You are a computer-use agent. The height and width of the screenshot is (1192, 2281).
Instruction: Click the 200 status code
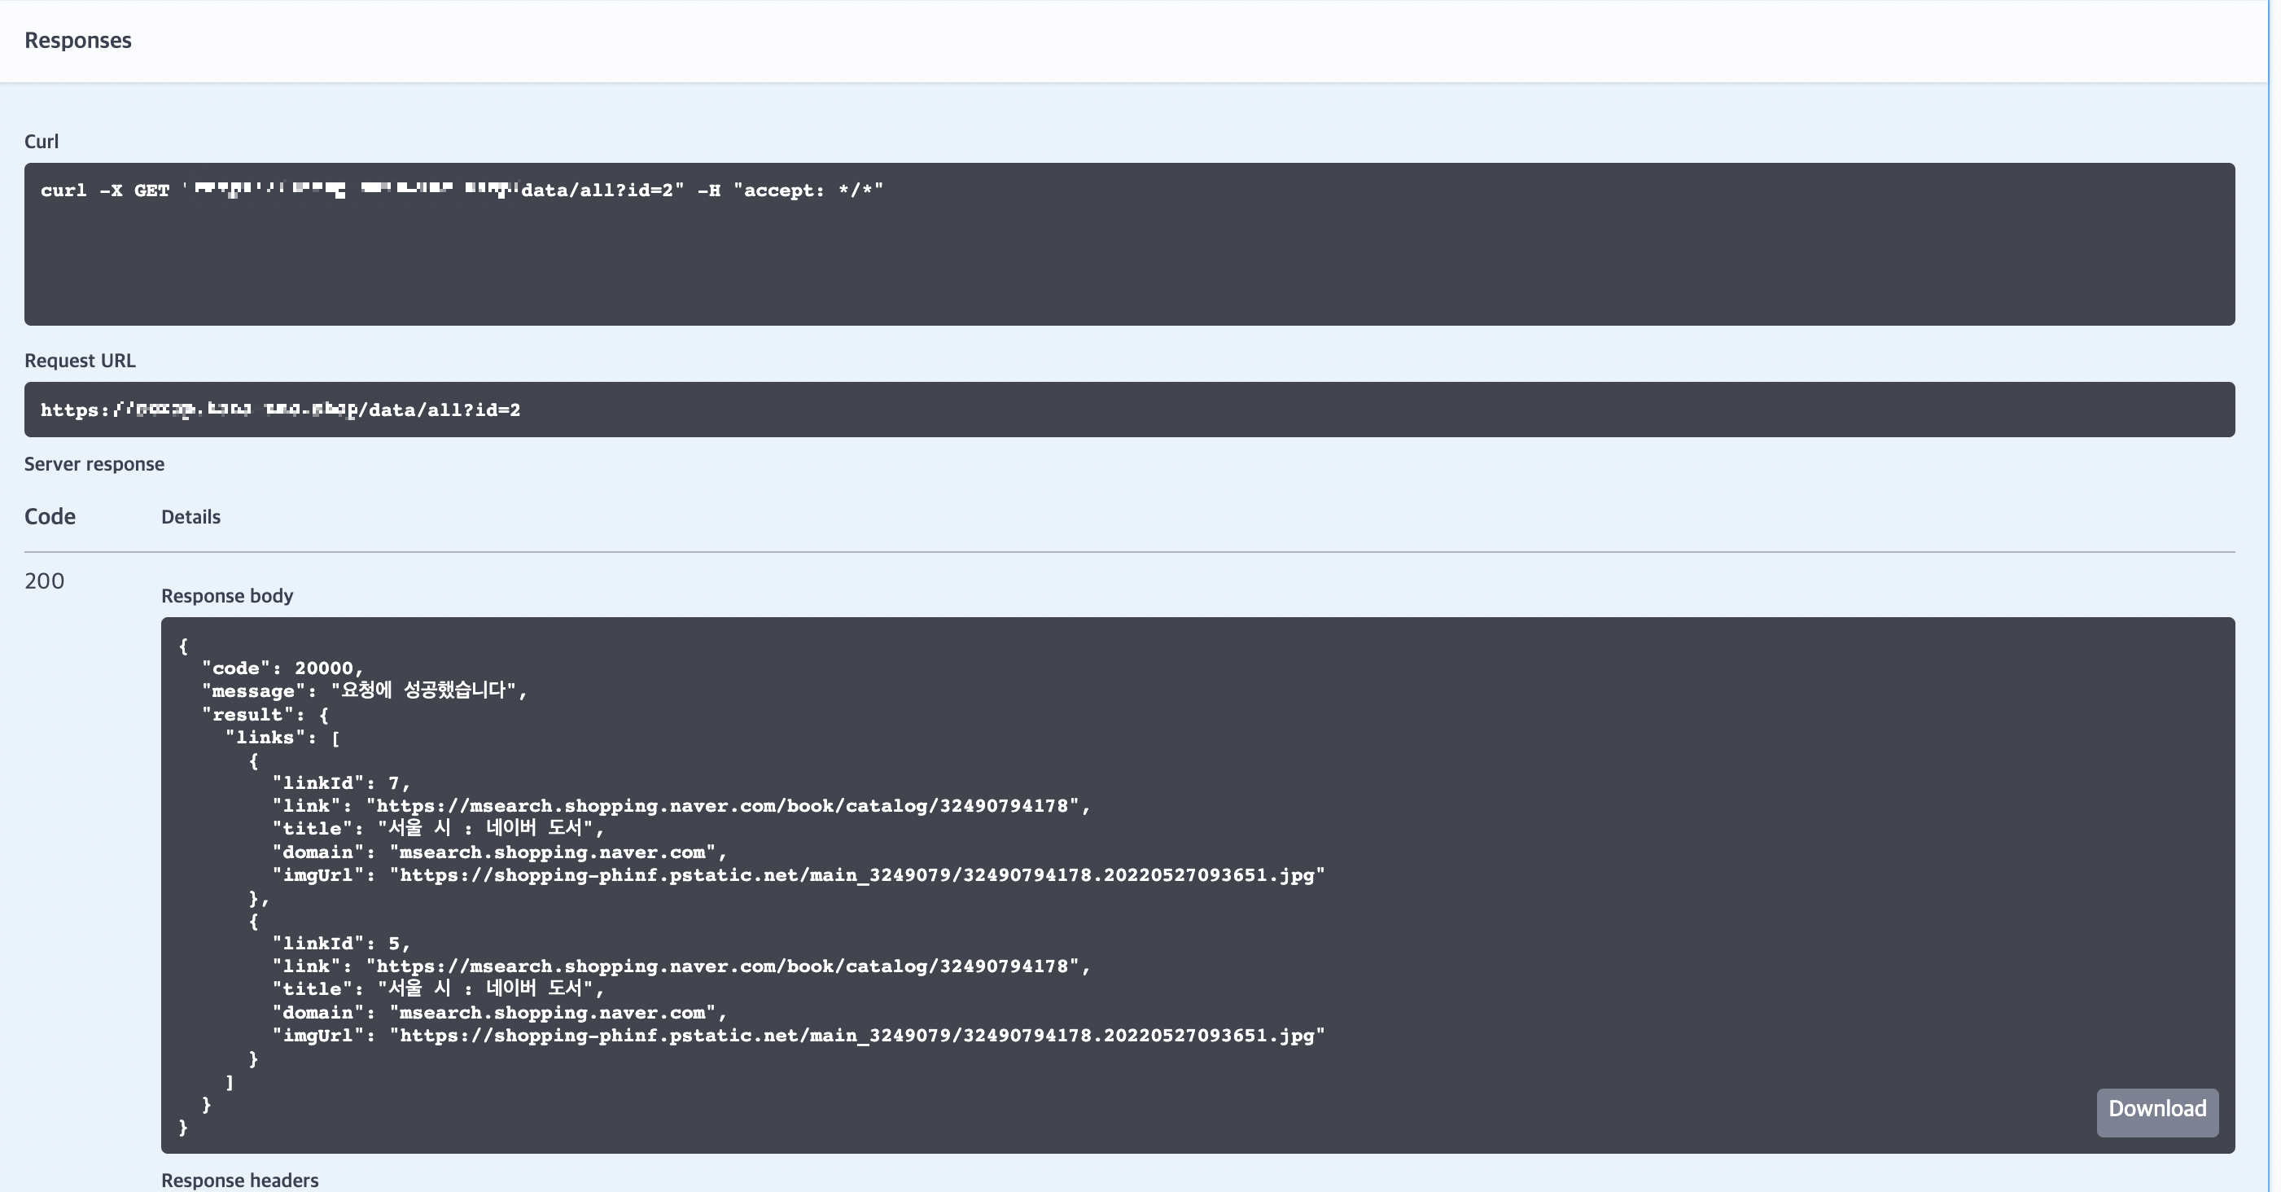(44, 582)
